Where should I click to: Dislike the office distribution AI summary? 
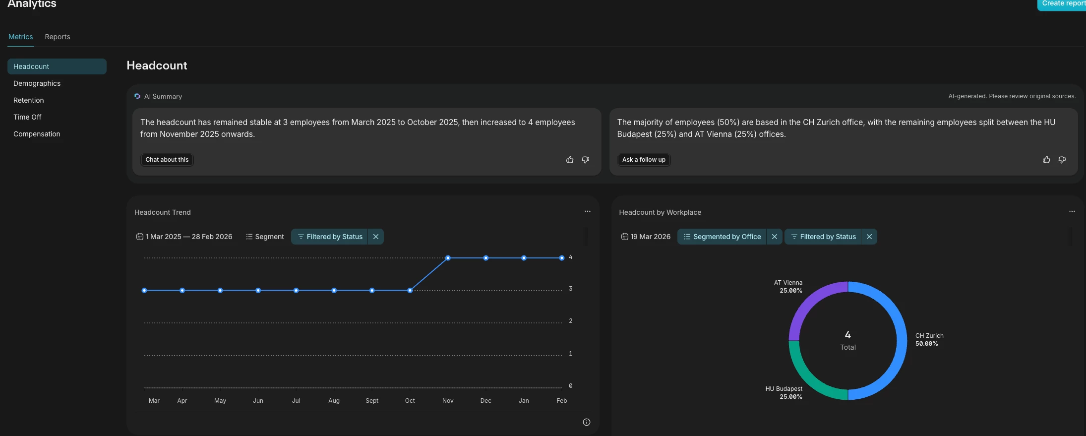(1062, 160)
